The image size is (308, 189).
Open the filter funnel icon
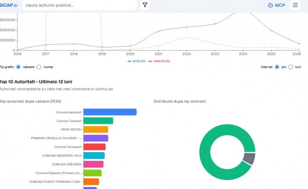pos(145,5)
